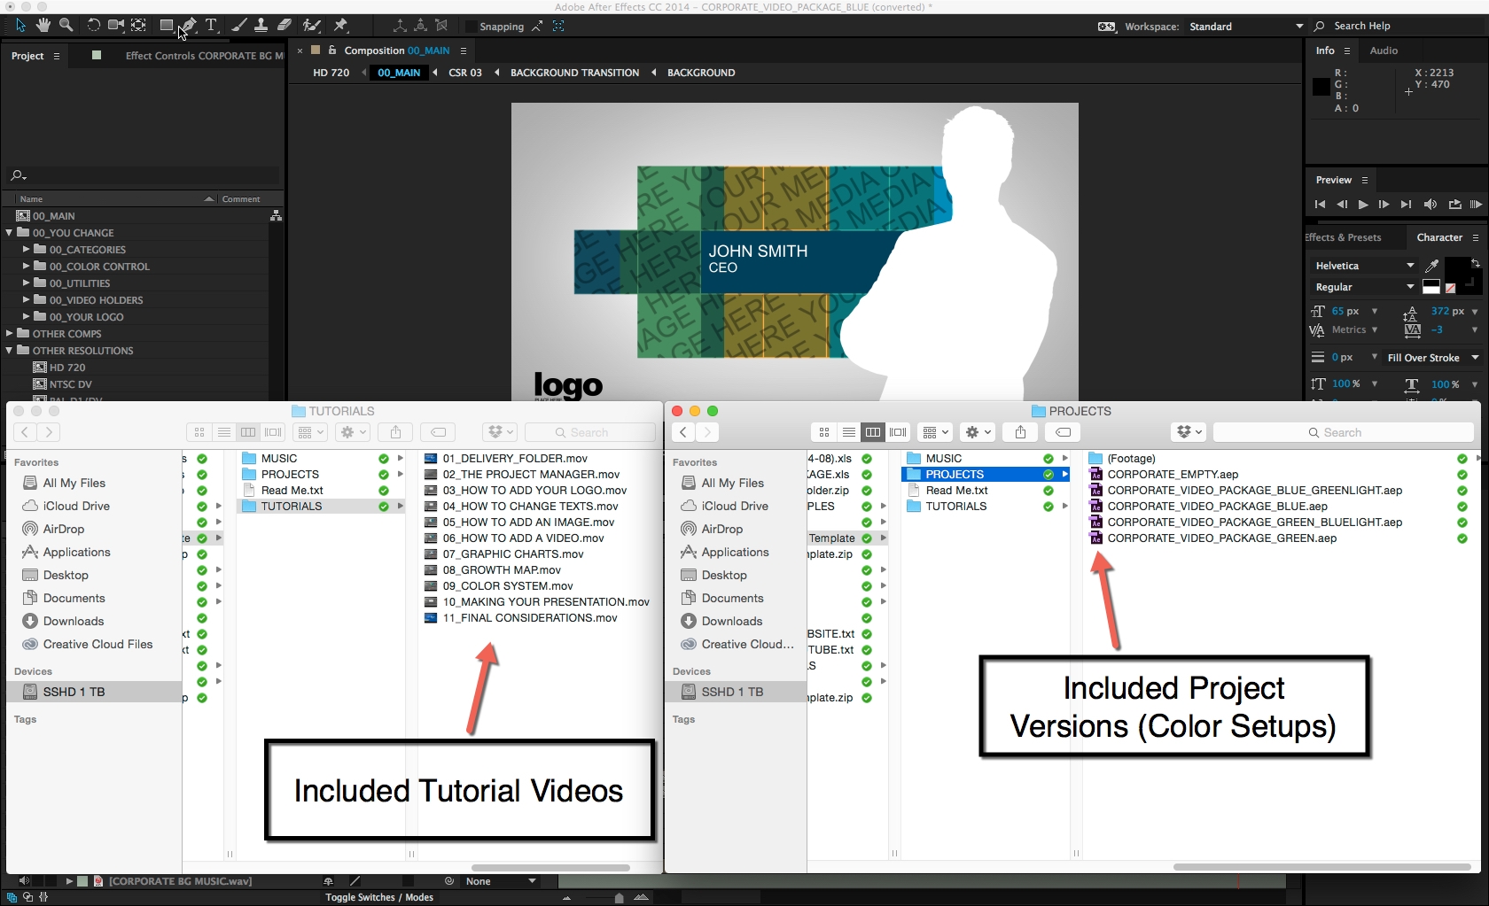Pick the Clone Stamp tool
Viewport: 1489px width, 906px height.
(x=261, y=26)
